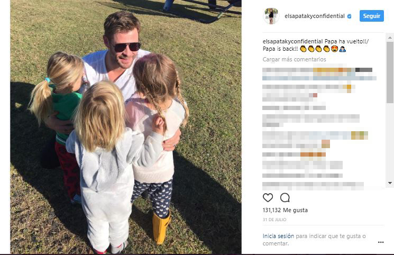Open the three-dot more options menu

[x=381, y=242]
